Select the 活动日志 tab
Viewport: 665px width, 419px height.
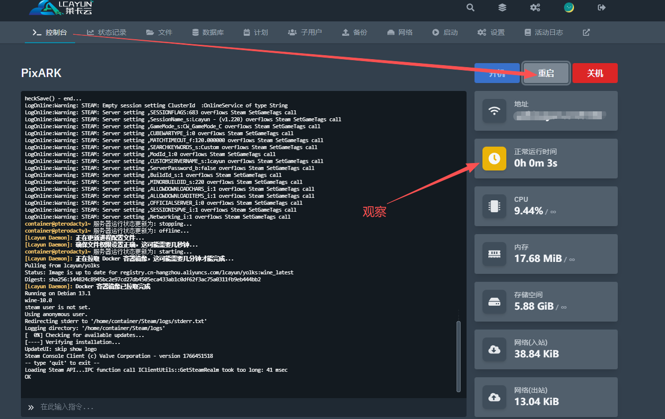[544, 32]
